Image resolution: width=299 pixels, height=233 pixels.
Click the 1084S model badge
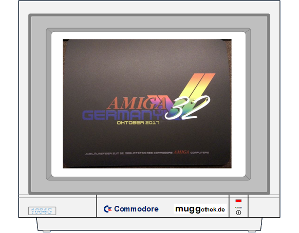[42, 211]
